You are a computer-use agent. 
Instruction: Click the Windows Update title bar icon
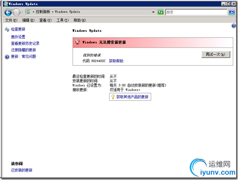pos(6,4)
